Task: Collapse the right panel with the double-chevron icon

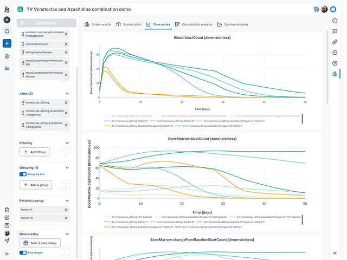Action: tap(335, 253)
